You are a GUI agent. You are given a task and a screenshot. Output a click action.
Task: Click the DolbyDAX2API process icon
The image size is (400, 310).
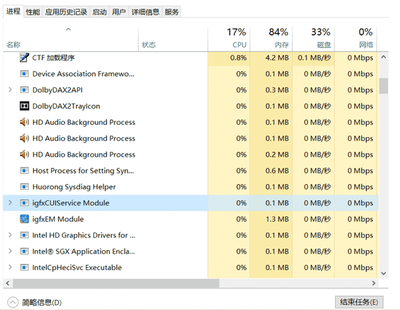tap(24, 90)
